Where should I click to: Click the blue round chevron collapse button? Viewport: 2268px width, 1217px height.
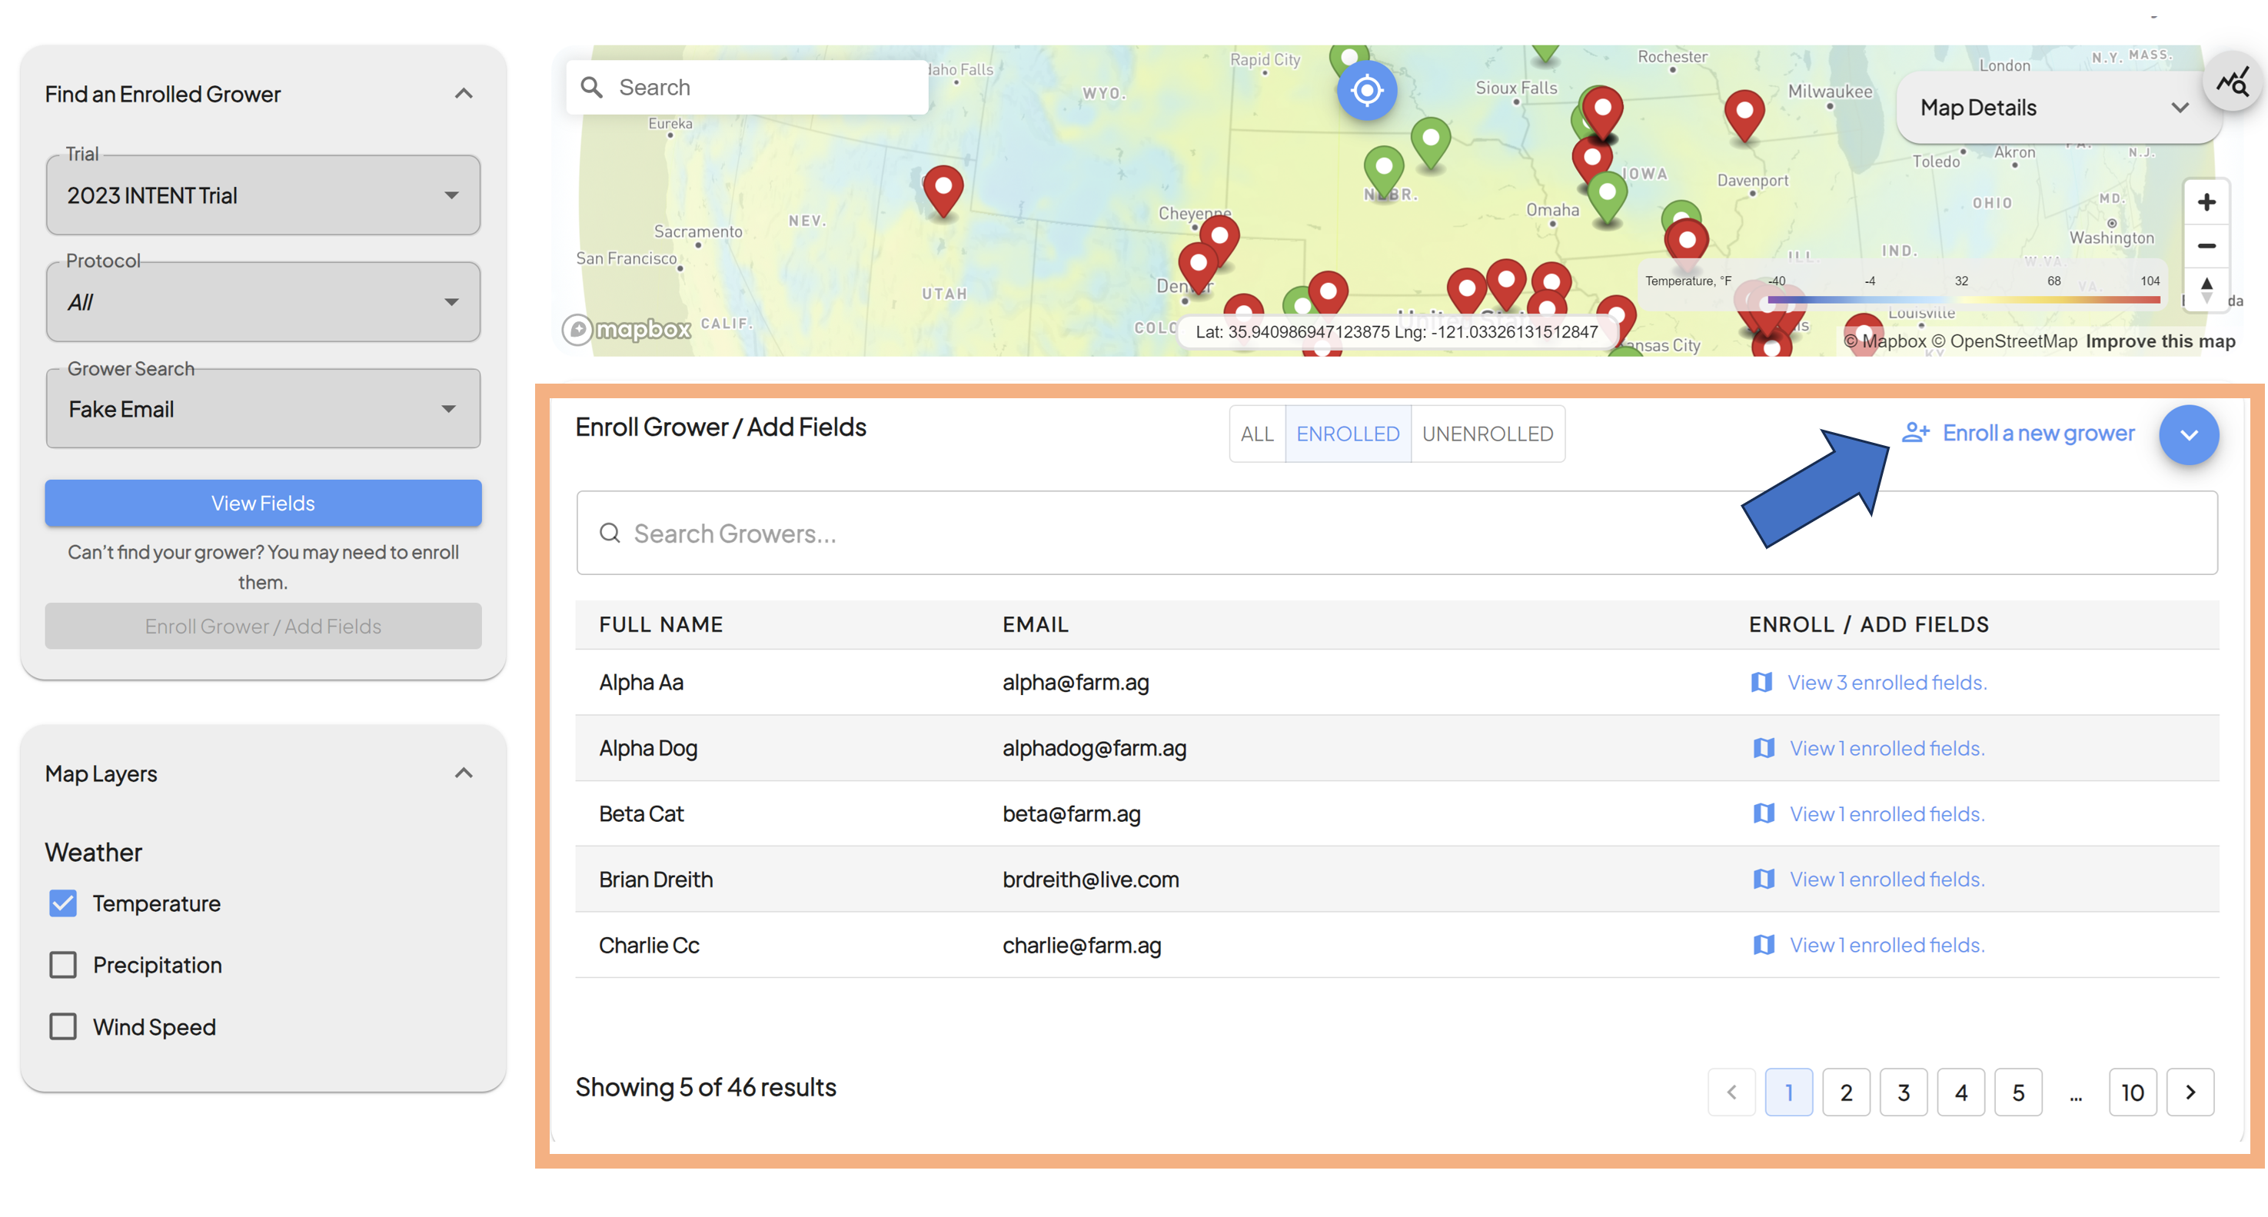[x=2188, y=434]
